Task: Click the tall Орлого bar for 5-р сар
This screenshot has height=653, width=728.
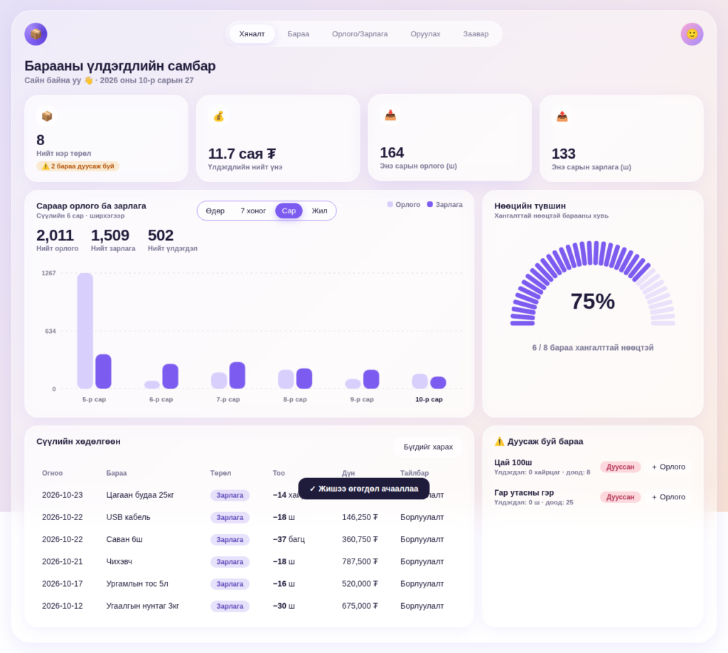Action: point(85,331)
